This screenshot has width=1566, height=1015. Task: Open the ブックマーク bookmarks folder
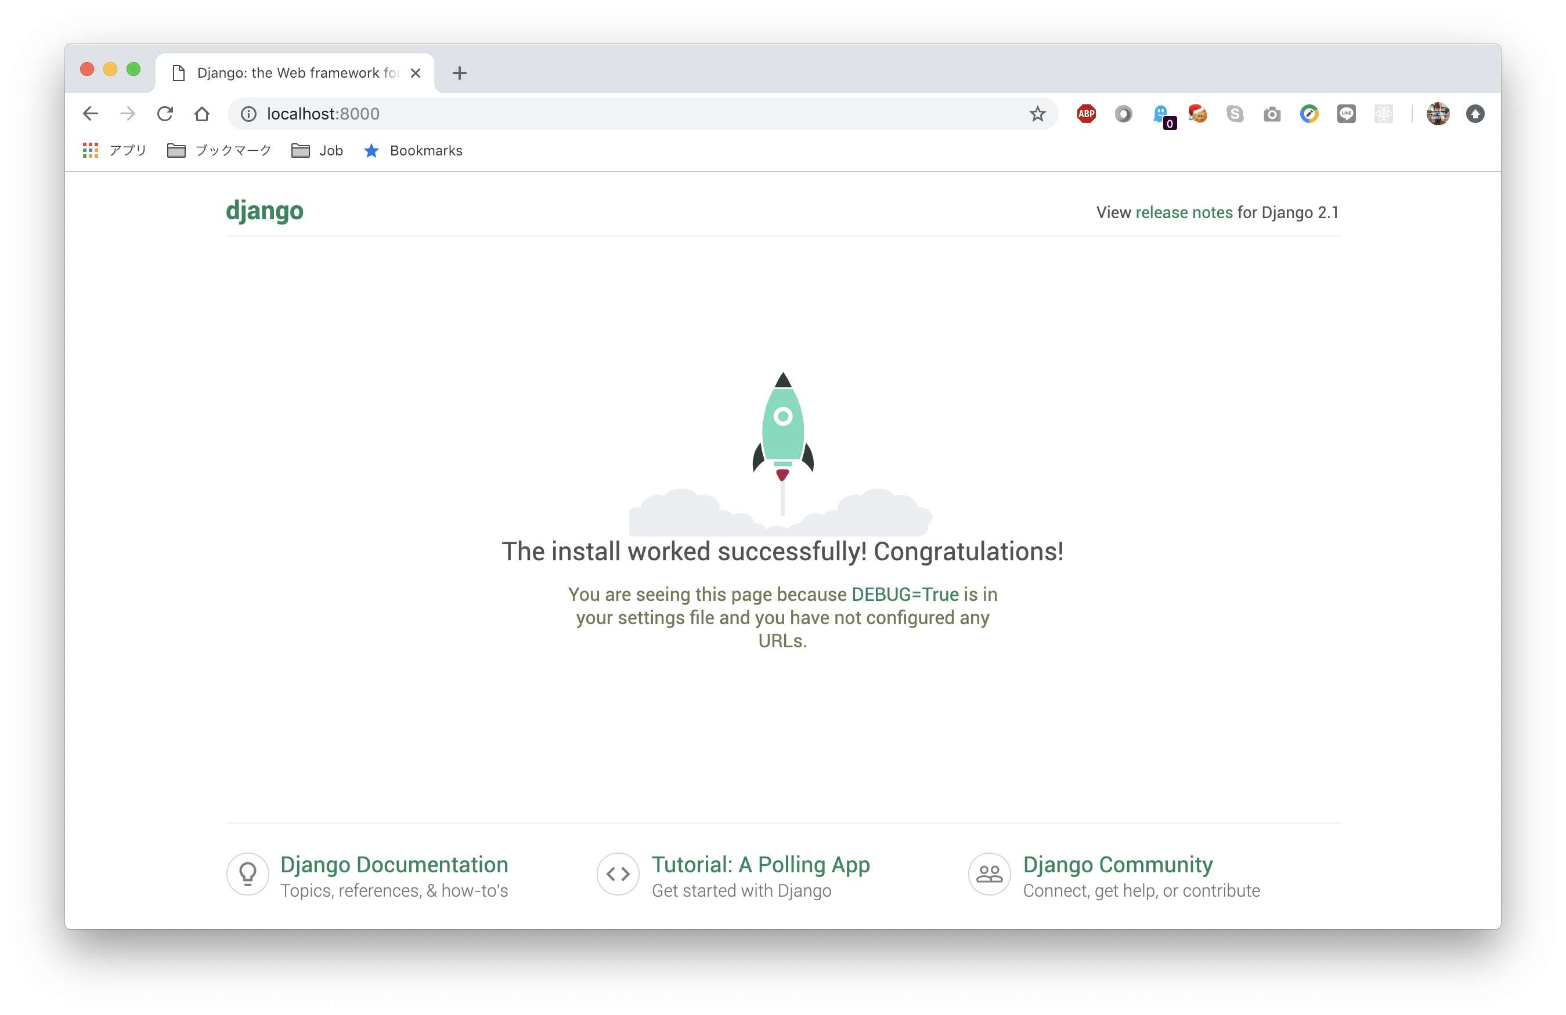(x=220, y=151)
